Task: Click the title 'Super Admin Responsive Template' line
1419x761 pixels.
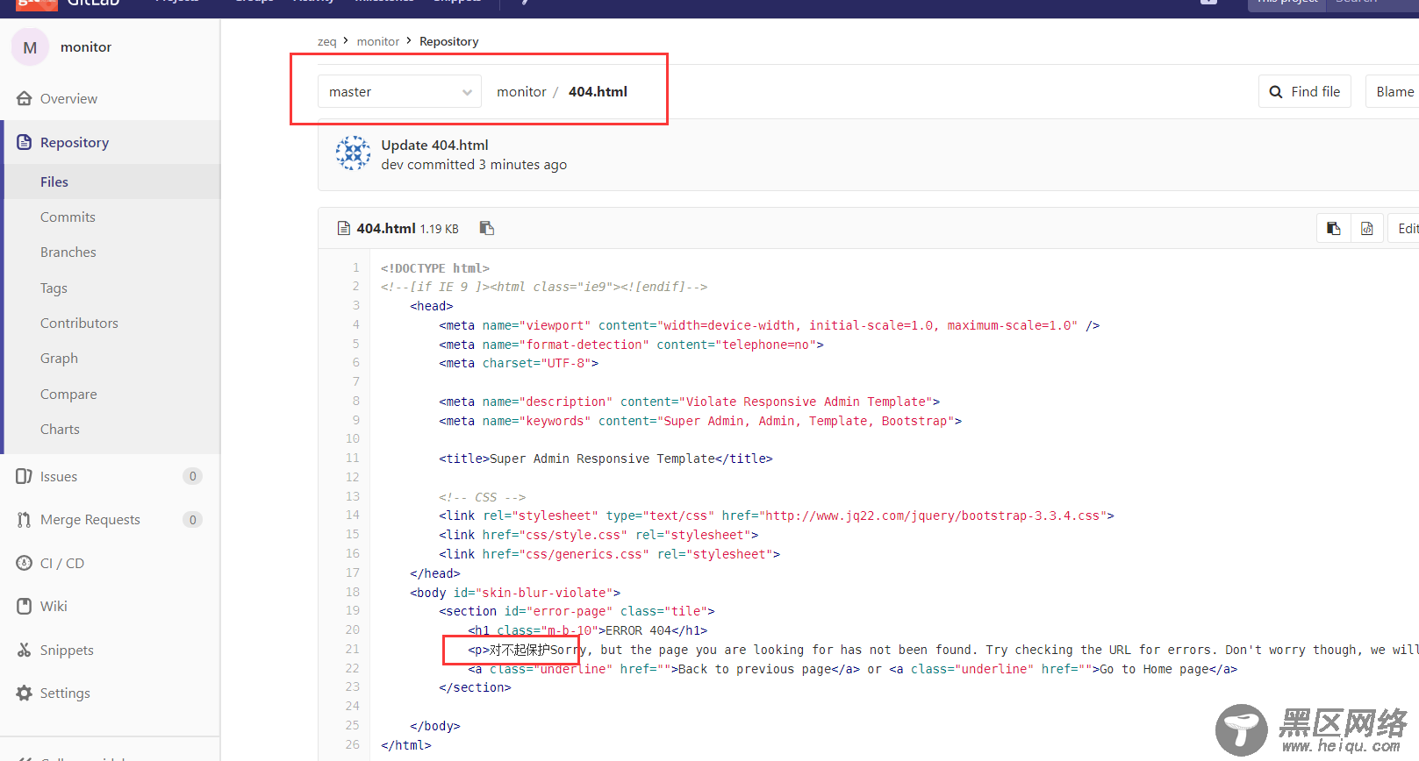Action: click(606, 459)
